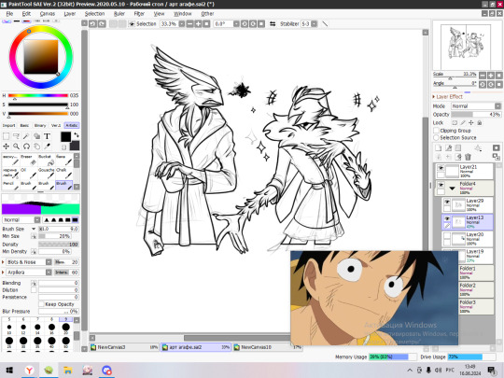This screenshot has width=504, height=378.
Task: Toggle the Keep Opacity checkbox
Action: (41, 304)
